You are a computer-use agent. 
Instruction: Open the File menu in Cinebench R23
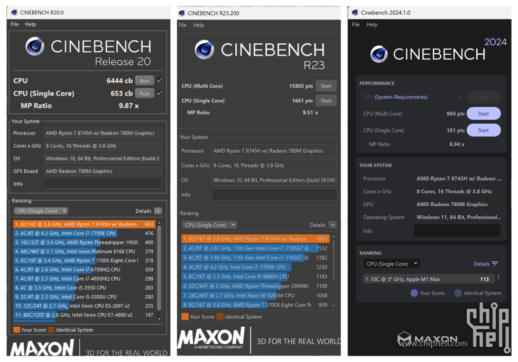182,25
